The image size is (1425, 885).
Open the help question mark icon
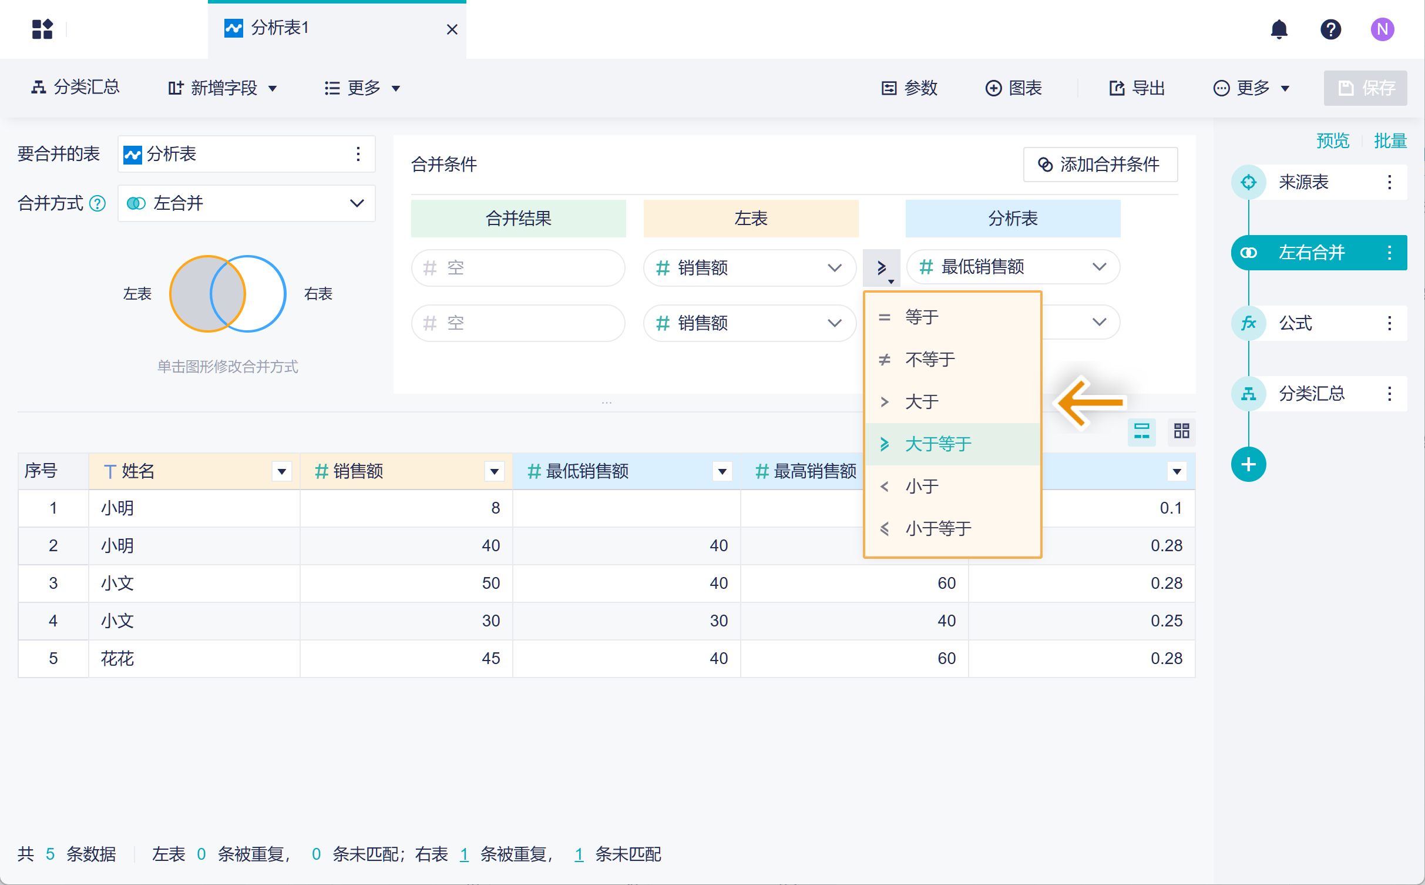[1330, 29]
